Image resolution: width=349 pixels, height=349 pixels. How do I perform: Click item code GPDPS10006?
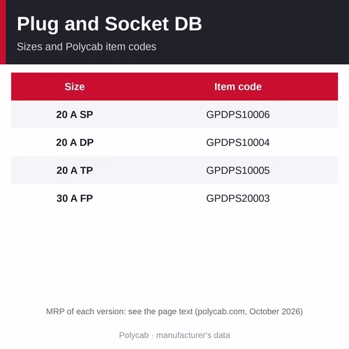(x=238, y=114)
